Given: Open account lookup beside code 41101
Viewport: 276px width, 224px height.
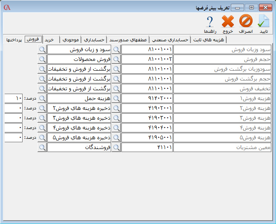Looking at the screenshot, I should [x=116, y=147].
